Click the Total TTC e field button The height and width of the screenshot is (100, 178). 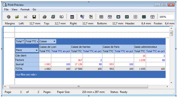point(32,41)
